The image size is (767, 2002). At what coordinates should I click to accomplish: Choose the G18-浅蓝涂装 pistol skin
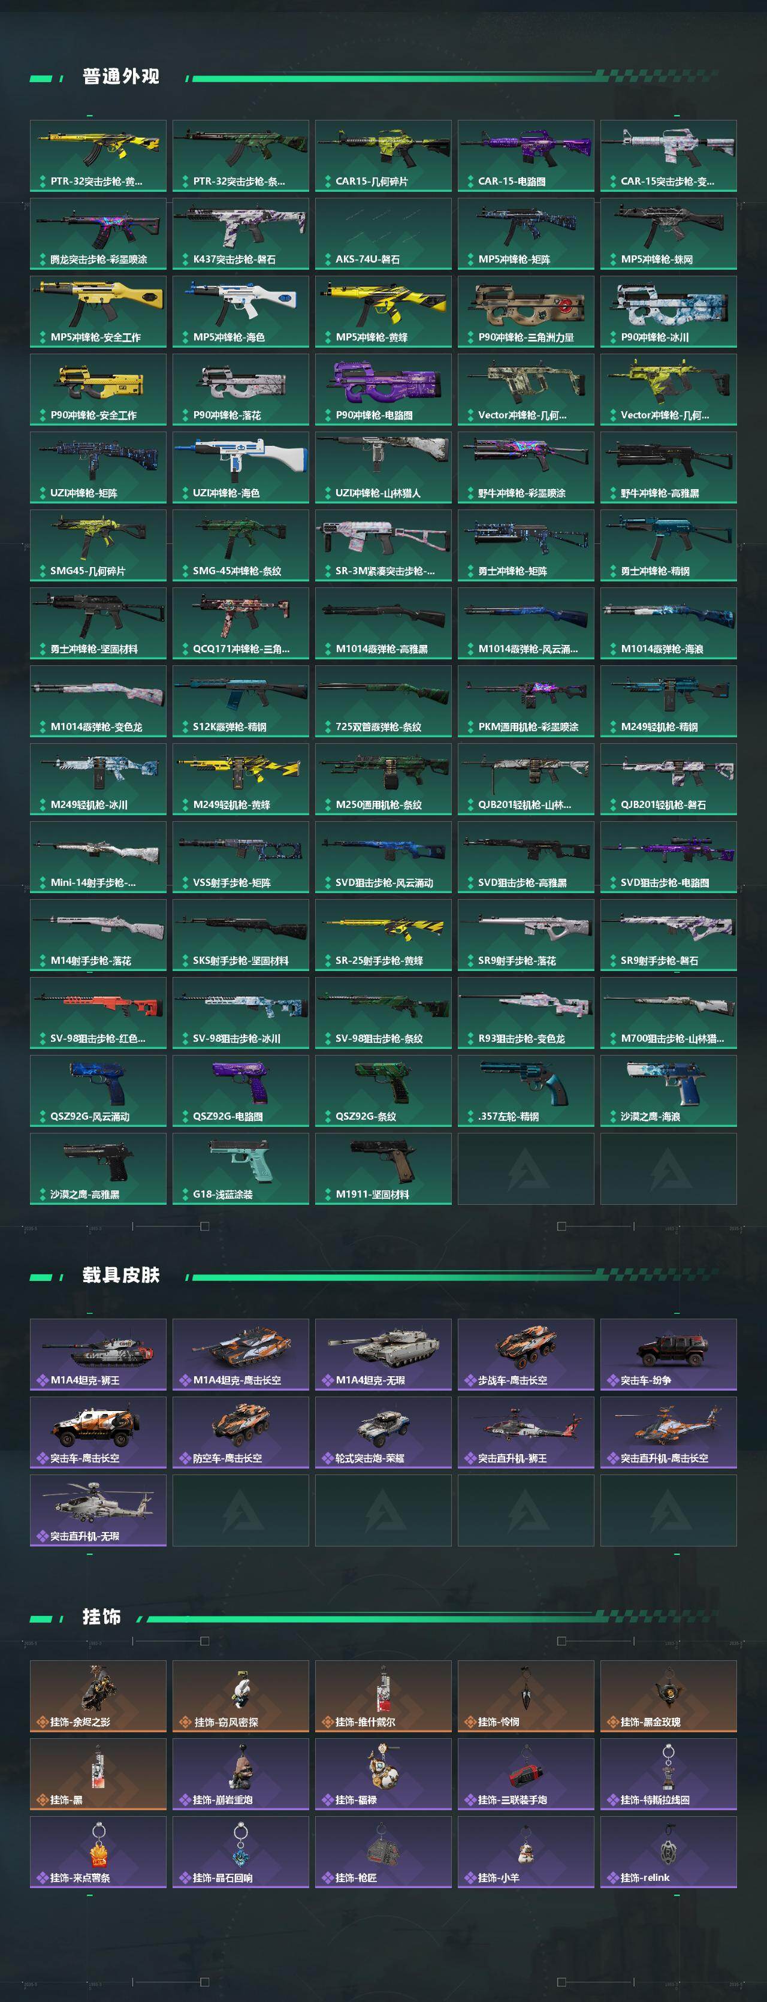pyautogui.click(x=240, y=1168)
